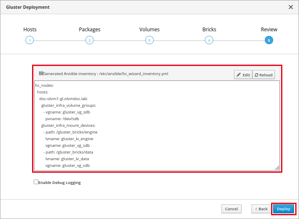
Task: Click the gluster_infra_mount_devices: line
Action: (68, 126)
